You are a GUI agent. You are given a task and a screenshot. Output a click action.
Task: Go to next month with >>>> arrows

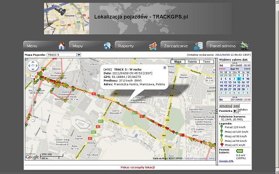click(x=247, y=69)
